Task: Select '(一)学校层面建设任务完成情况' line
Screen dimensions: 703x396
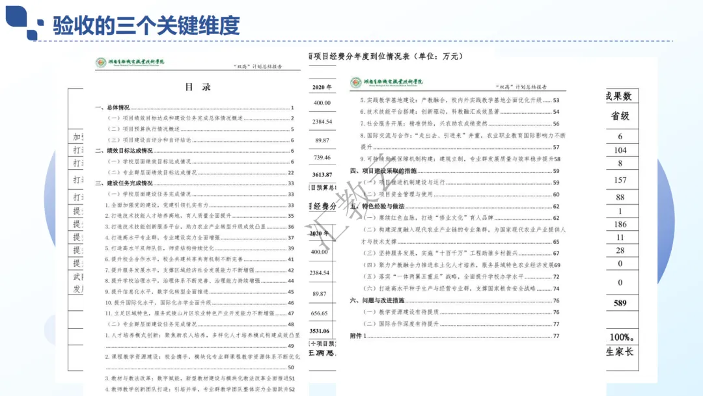Action: click(x=200, y=194)
